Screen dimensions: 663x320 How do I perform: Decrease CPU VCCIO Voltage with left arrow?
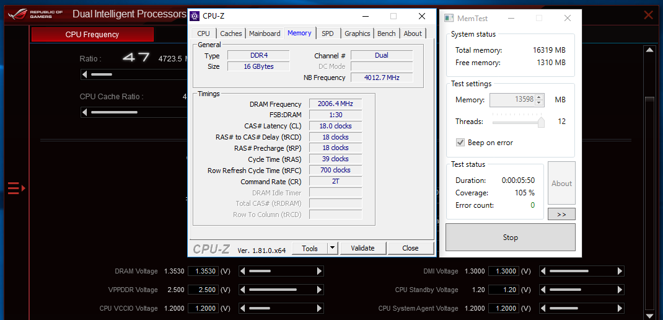click(243, 308)
